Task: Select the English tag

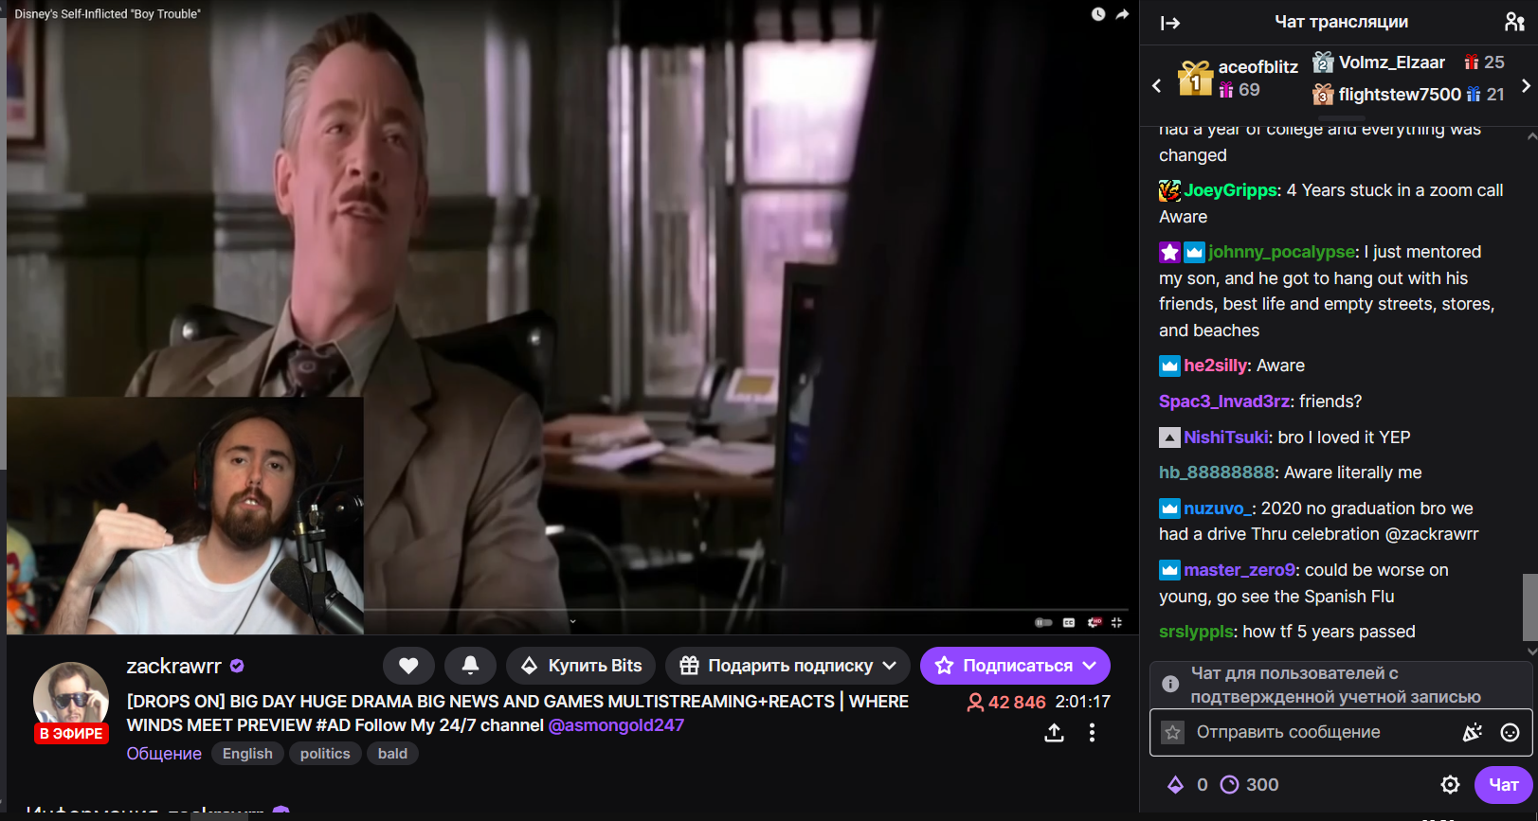Action: [247, 754]
